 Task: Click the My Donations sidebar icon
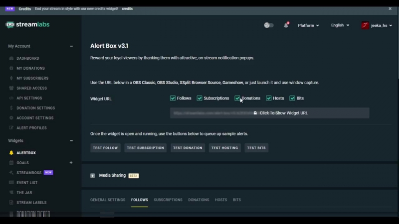[x=11, y=68]
